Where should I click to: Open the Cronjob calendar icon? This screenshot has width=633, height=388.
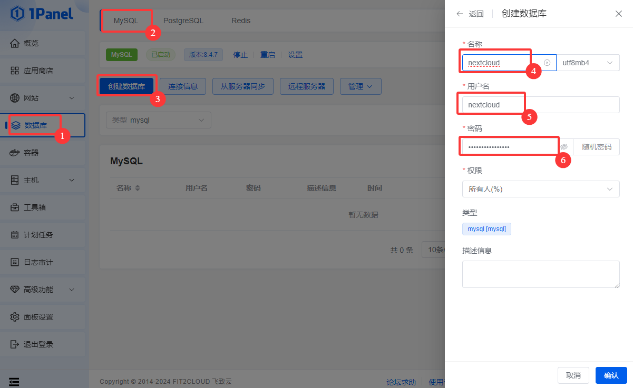(15, 235)
